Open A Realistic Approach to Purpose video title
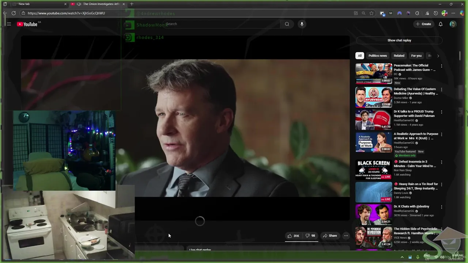 coord(416,136)
